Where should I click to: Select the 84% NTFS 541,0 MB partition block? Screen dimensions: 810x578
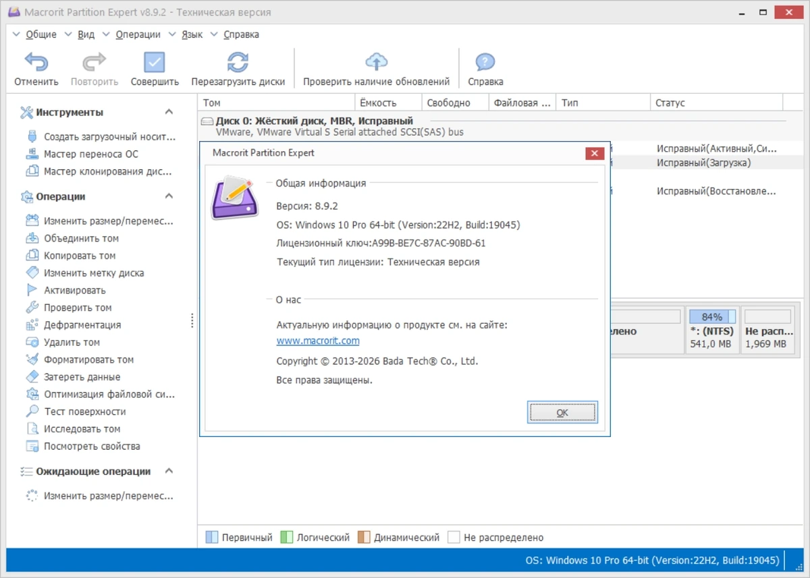pos(712,330)
